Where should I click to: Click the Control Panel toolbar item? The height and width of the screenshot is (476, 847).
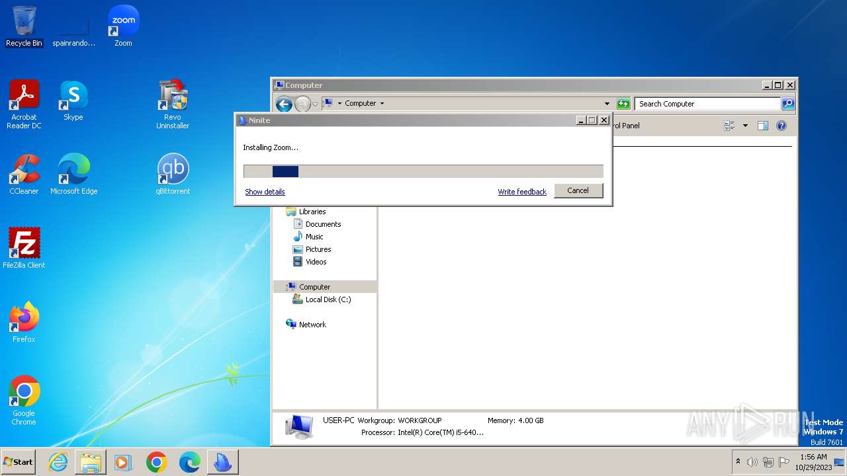(x=626, y=126)
